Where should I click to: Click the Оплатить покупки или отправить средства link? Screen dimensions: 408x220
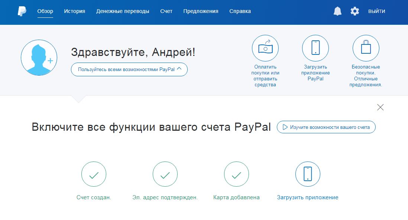click(x=265, y=76)
